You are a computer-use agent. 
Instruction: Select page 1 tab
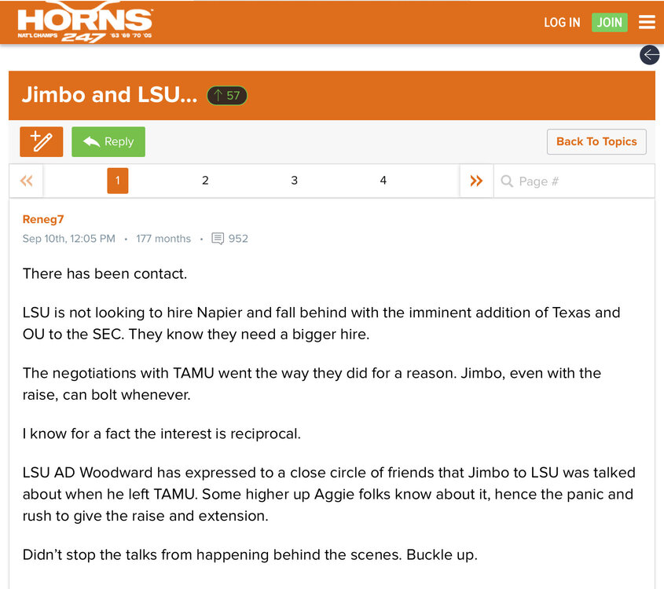(117, 181)
